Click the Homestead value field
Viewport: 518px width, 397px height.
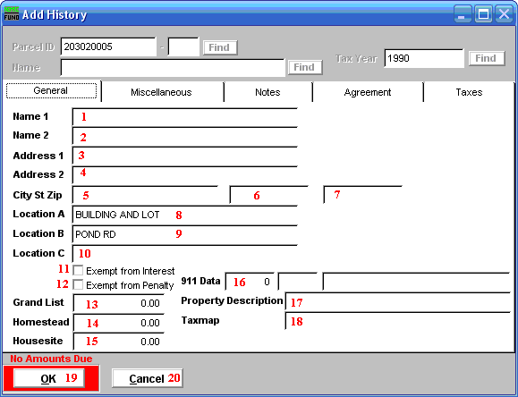(x=119, y=323)
